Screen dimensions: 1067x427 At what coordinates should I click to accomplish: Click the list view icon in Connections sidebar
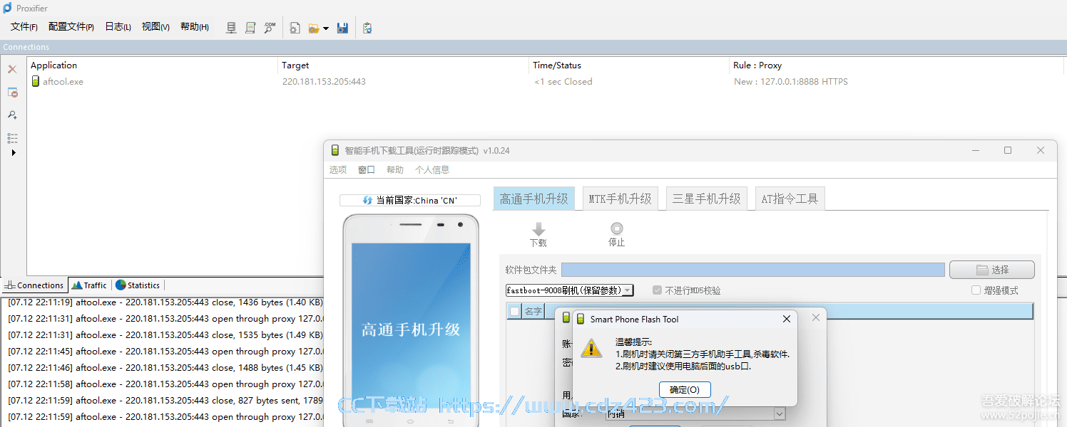pos(13,137)
